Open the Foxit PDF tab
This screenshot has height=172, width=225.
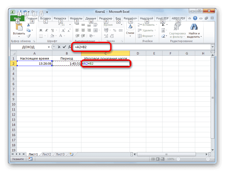coord(162,18)
